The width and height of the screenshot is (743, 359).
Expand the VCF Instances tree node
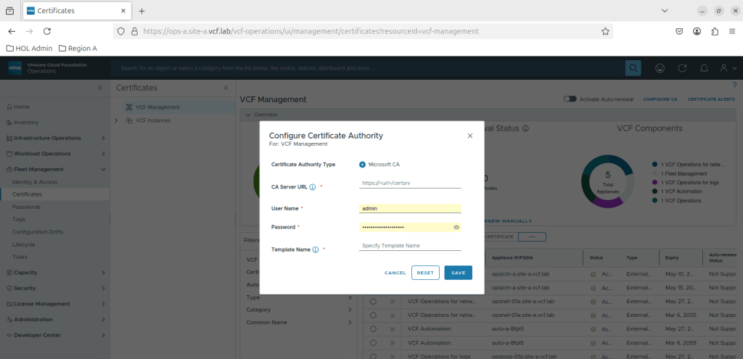point(117,120)
